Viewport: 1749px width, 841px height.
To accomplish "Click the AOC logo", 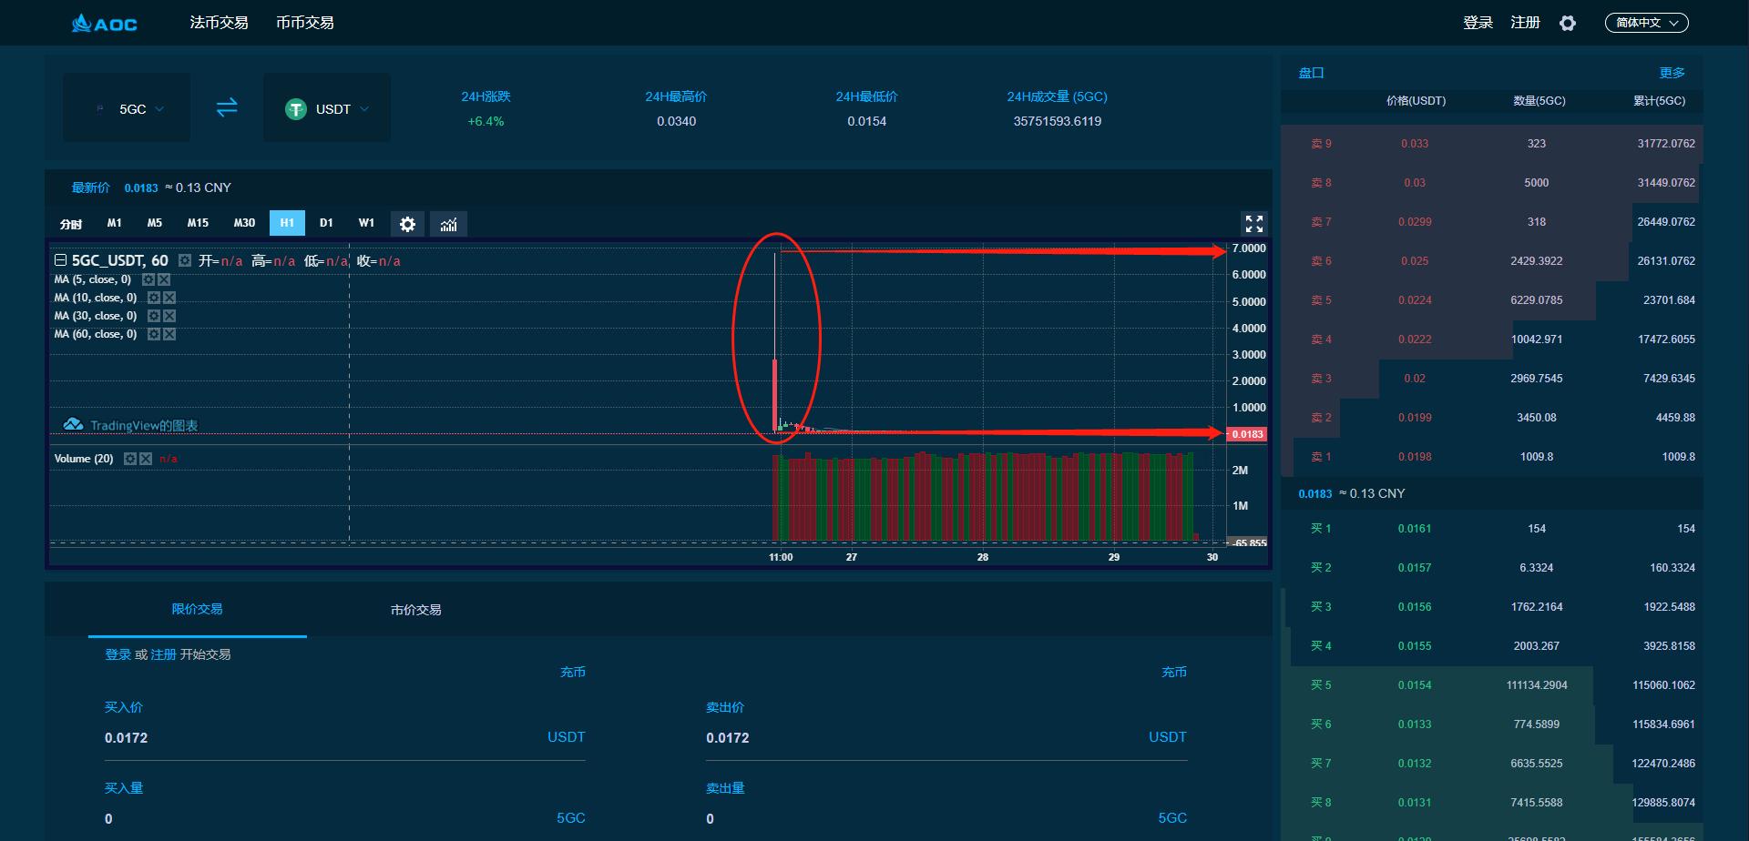I will tap(105, 23).
